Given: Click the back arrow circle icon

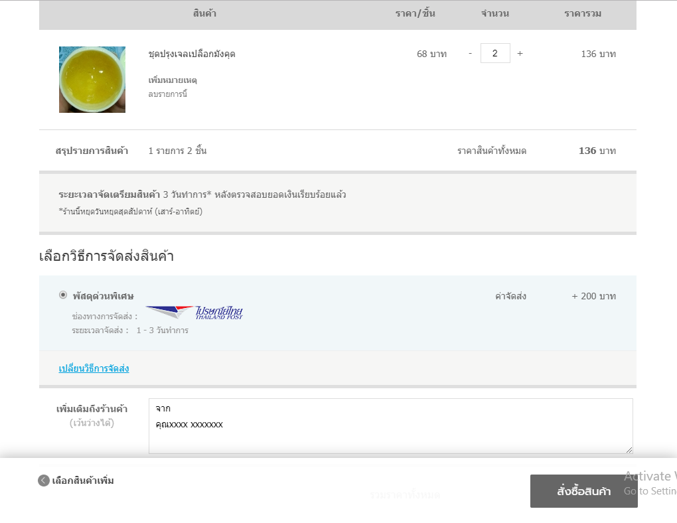Looking at the screenshot, I should coord(44,481).
